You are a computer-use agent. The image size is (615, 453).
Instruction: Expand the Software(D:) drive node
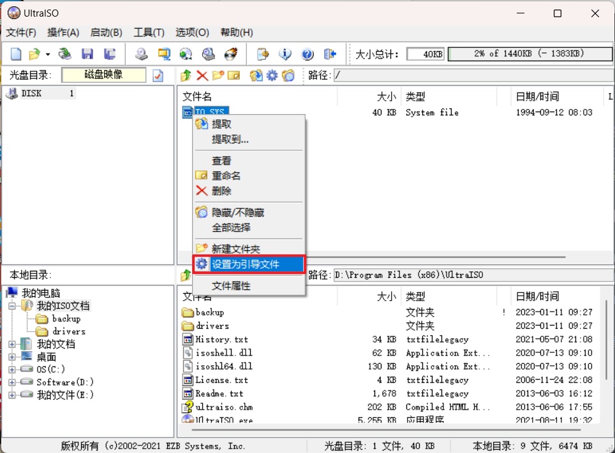[12, 382]
